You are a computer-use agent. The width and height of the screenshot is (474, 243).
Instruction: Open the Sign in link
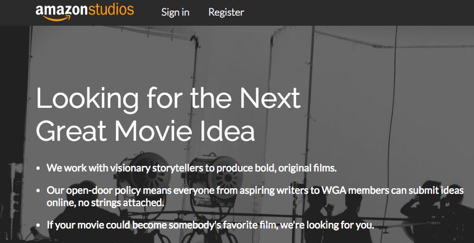click(x=175, y=12)
